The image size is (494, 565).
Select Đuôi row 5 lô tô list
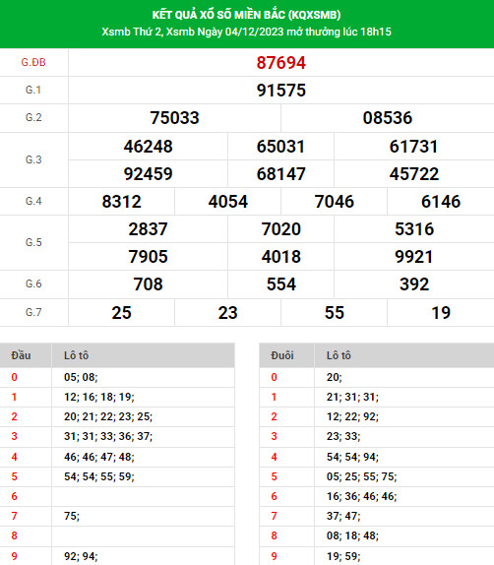pyautogui.click(x=361, y=476)
